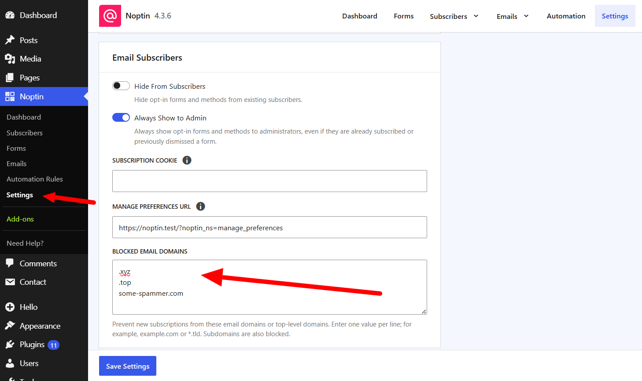Viewport: 642px width, 381px height.
Task: Click the Plugins plug icon
Action: 10,345
